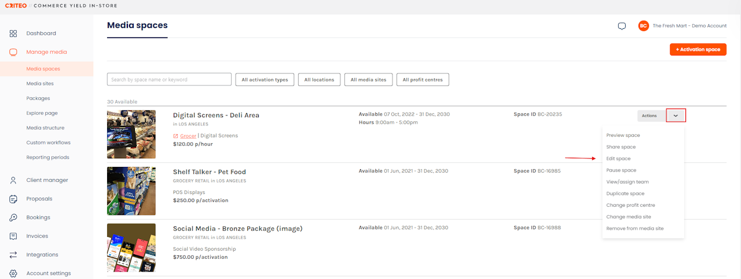Click the Account settings gear icon
Image resolution: width=741 pixels, height=279 pixels.
[13, 273]
